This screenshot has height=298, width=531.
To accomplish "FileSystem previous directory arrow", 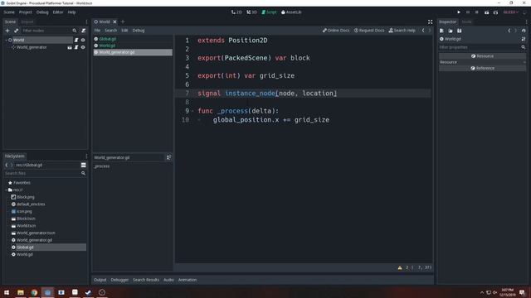I will (7, 166).
